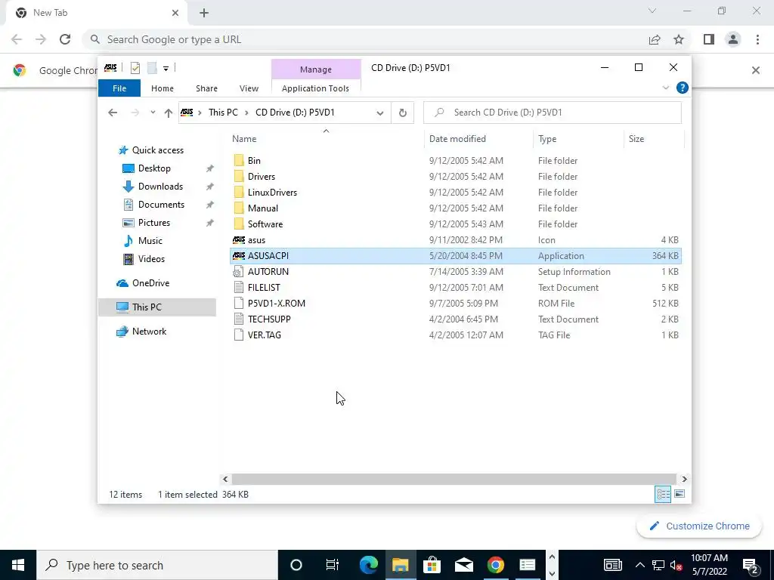This screenshot has width=774, height=580.
Task: Select Downloads in navigation pane
Action: coord(160,187)
